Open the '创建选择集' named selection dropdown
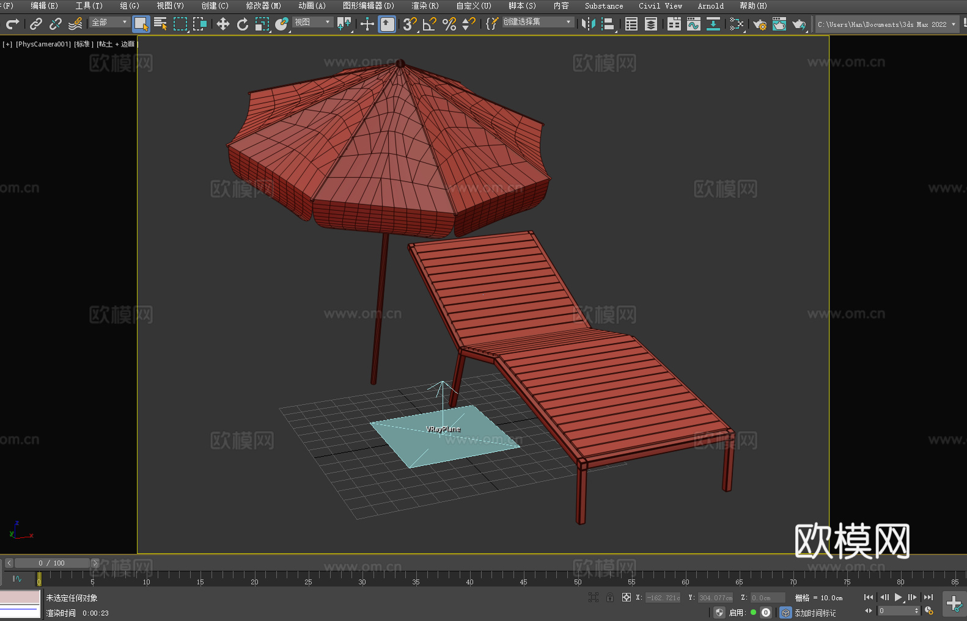967x621 pixels. [538, 22]
